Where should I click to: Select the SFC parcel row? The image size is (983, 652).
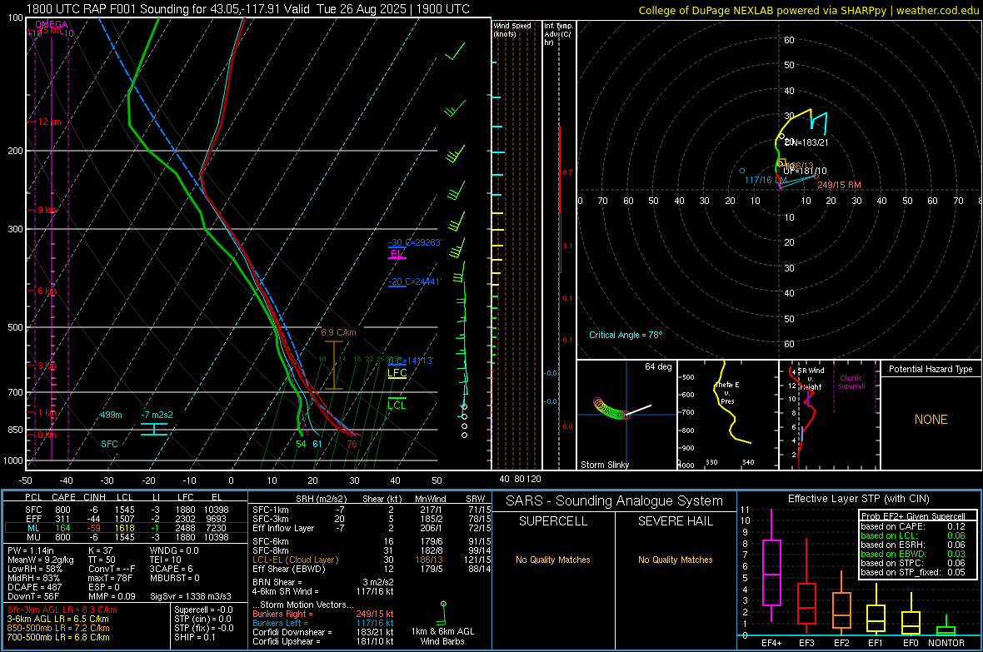click(126, 510)
